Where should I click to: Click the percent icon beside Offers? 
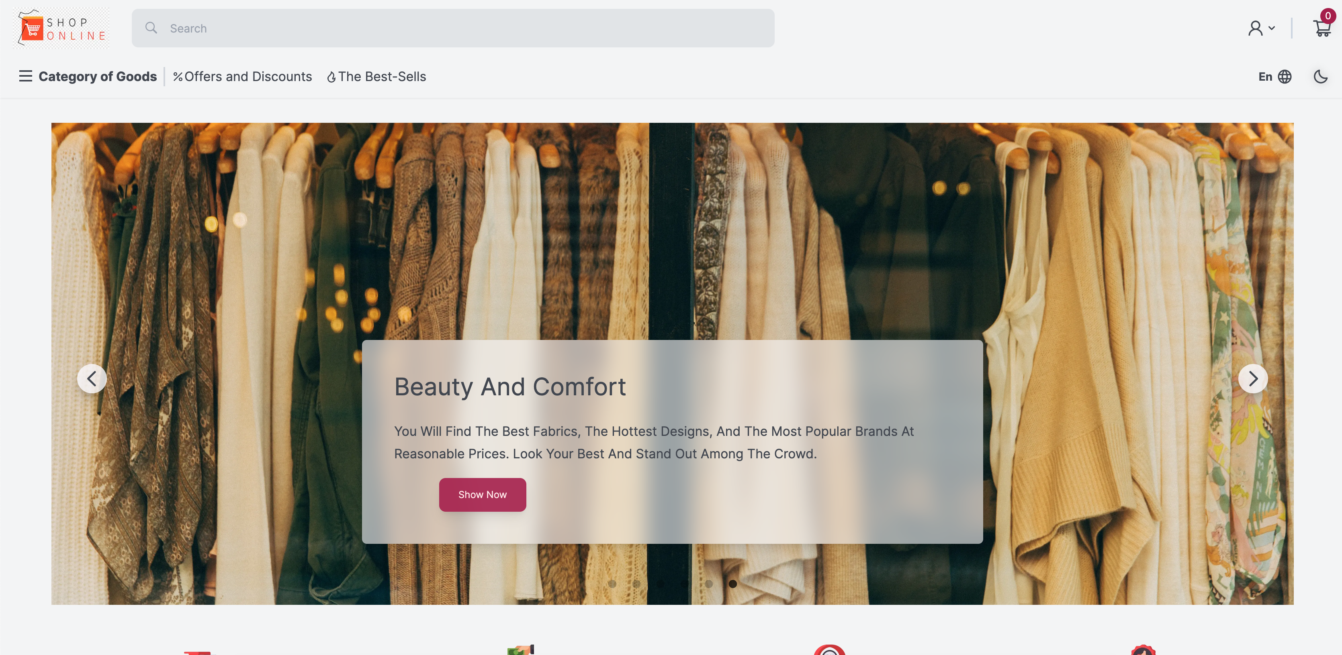click(178, 77)
